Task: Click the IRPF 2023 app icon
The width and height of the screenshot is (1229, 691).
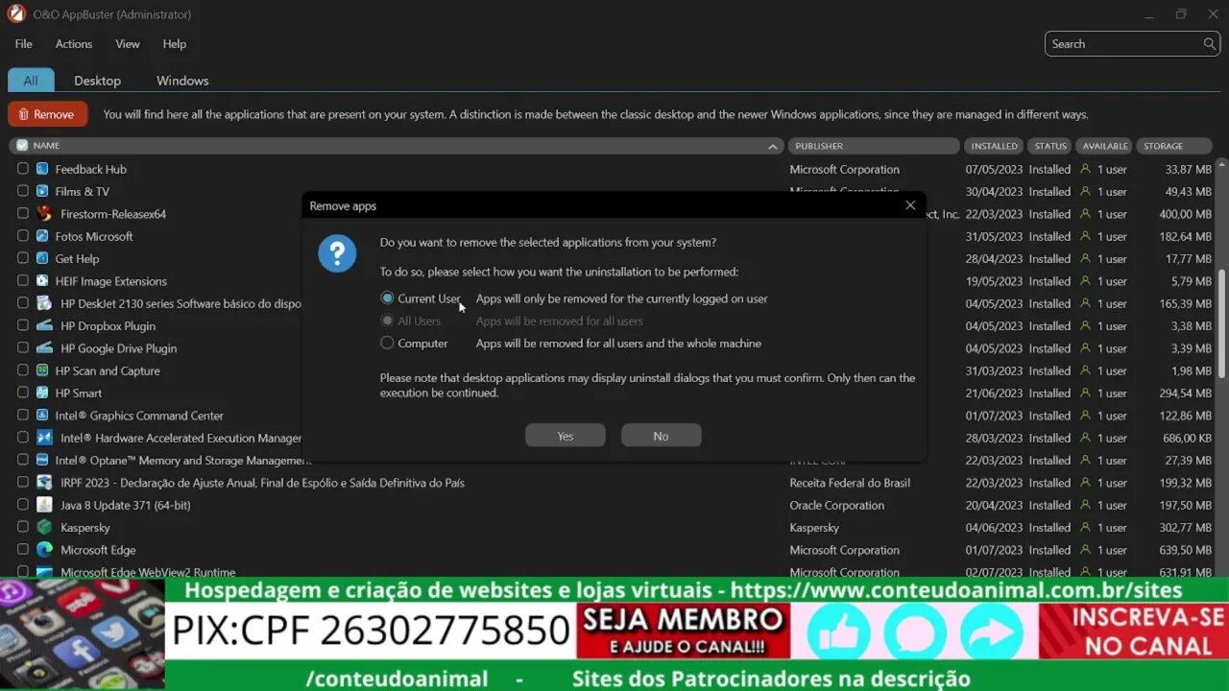Action: tap(44, 483)
